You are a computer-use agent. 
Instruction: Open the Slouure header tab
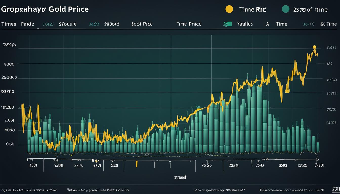[x=68, y=24]
